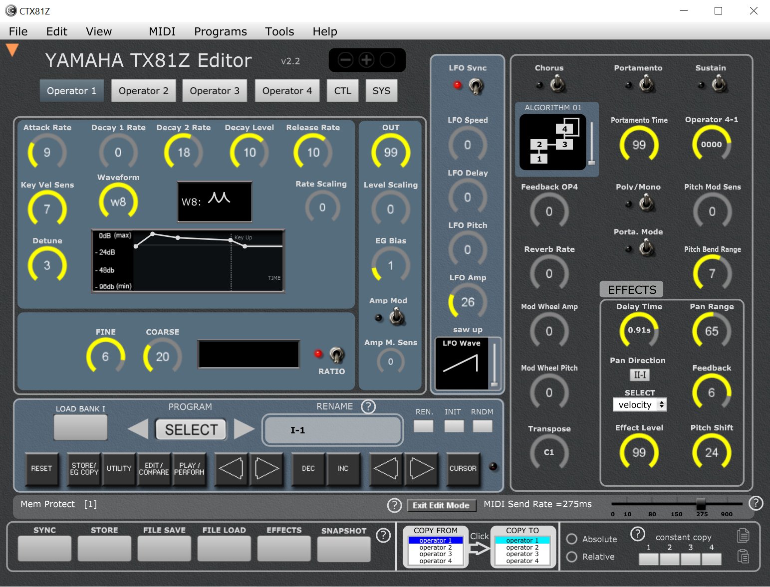Click the ALGORITHM 01 vertical slider
This screenshot has height=587, width=770.
[x=592, y=143]
